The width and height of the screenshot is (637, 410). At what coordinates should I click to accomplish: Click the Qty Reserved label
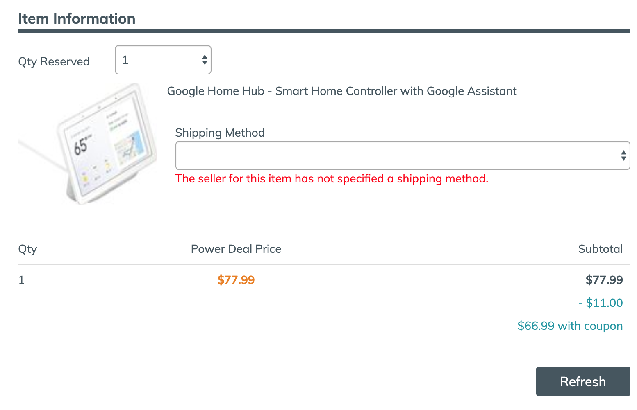[x=54, y=61]
